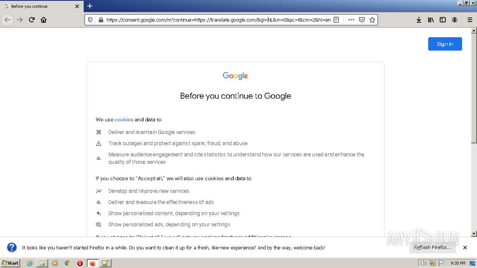Toggle the sidebar view
Image resolution: width=477 pixels, height=268 pixels.
point(443,20)
